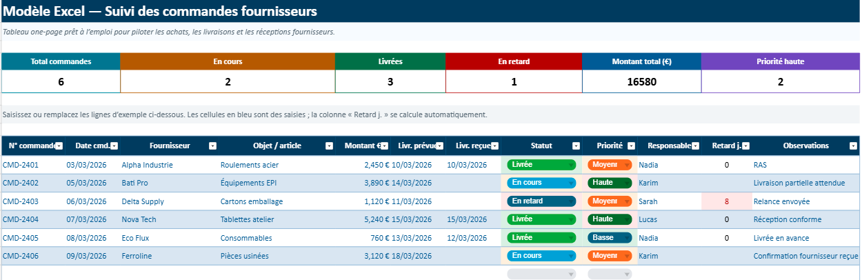862x280 pixels.
Task: Open the Statut column filter arrow
Action: (574, 146)
